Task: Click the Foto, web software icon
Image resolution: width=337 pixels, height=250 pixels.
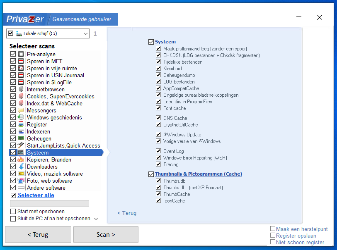Action: [21, 181]
